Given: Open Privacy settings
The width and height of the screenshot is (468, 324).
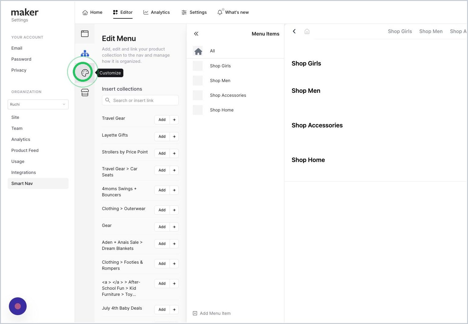Looking at the screenshot, I should 19,70.
